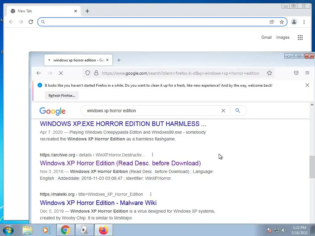Open a new tab in Chrome
The height and width of the screenshot is (236, 315).
(87, 11)
